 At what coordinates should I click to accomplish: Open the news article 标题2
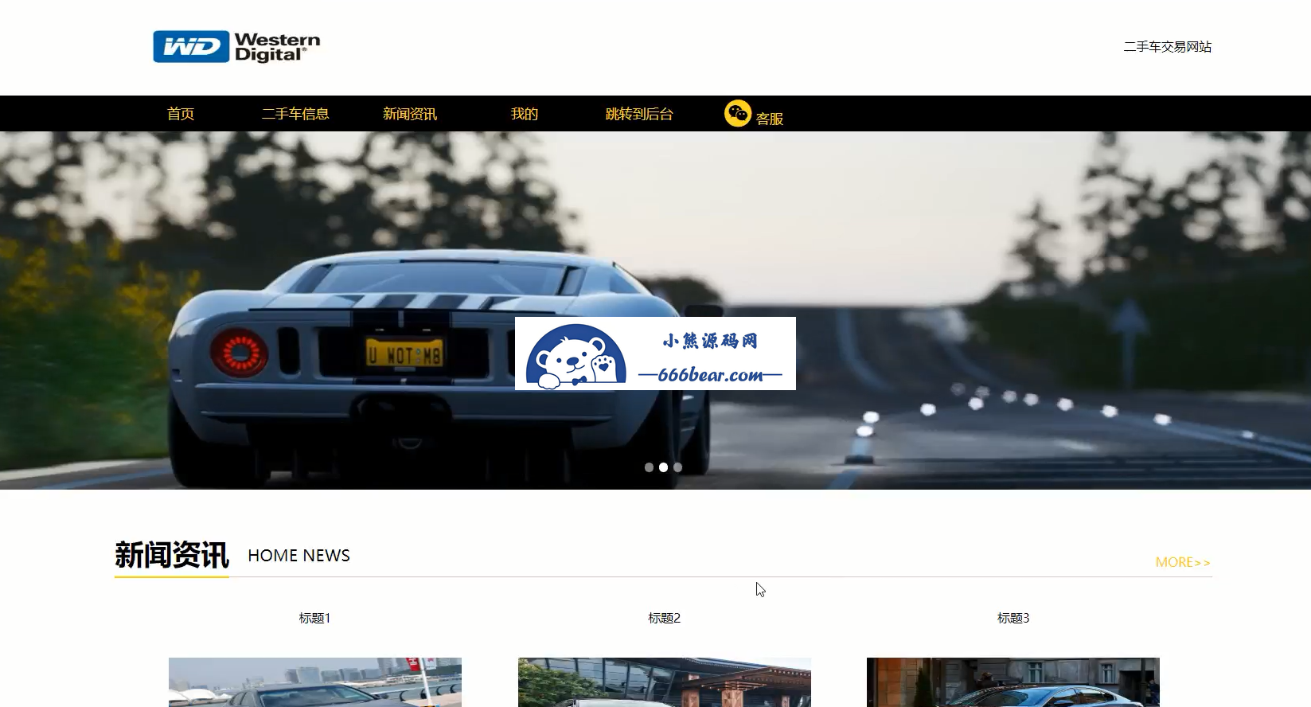coord(664,618)
